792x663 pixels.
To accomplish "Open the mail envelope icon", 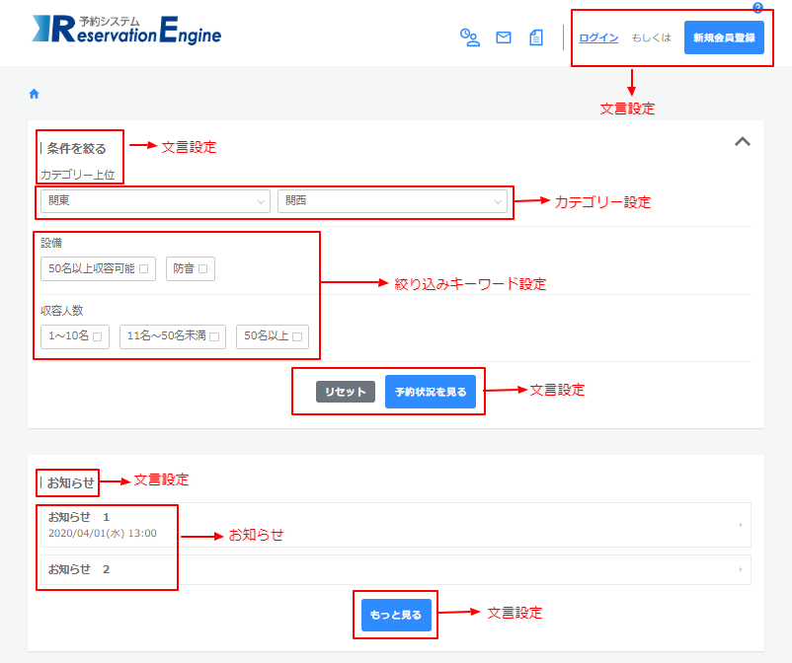I will [x=504, y=37].
